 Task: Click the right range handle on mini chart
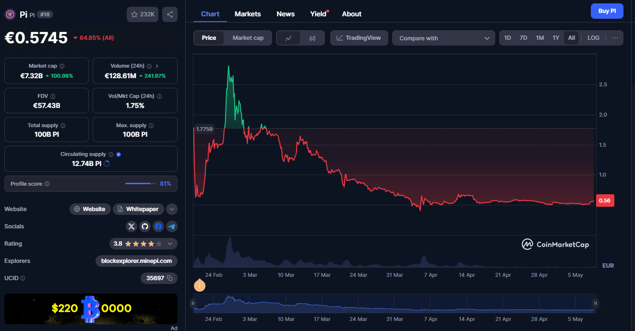(595, 303)
